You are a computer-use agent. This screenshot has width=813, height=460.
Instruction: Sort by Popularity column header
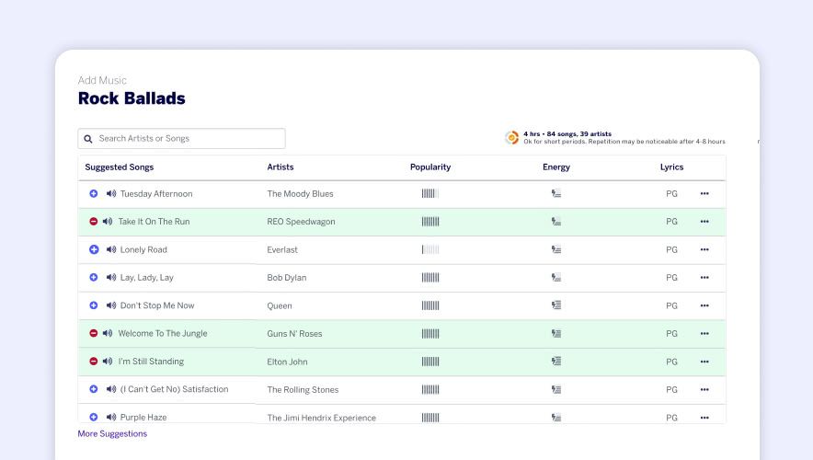[x=430, y=167]
